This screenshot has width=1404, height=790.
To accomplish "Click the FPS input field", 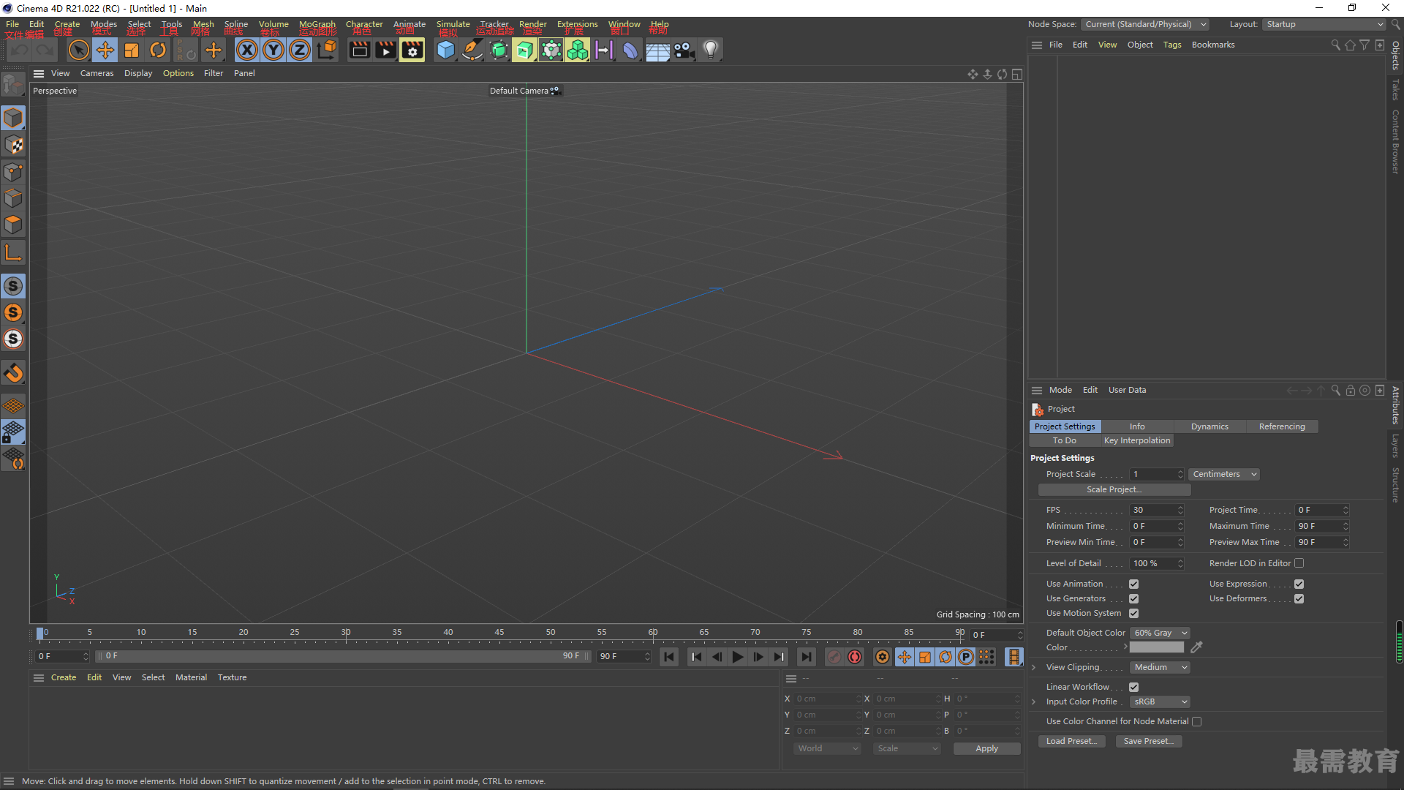I will (1157, 510).
